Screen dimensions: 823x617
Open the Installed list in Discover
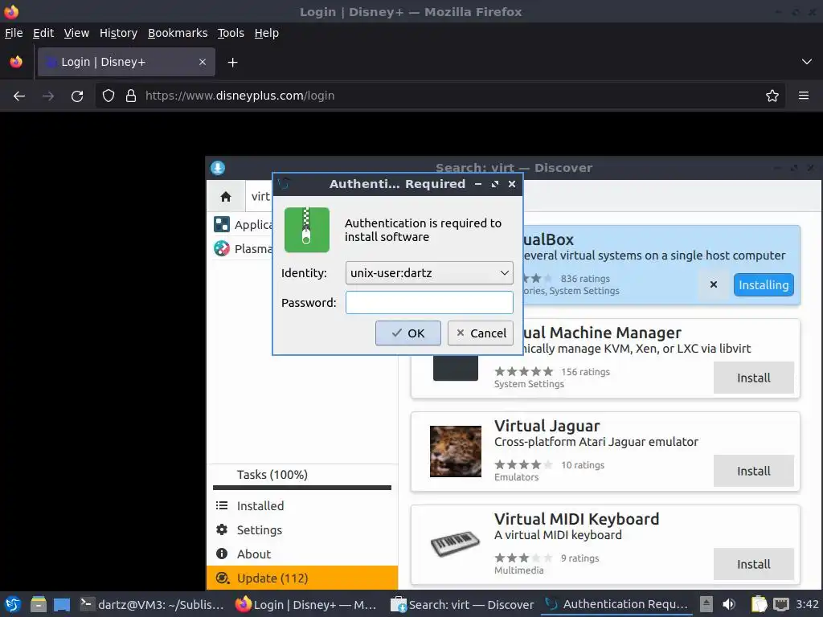[302, 506]
